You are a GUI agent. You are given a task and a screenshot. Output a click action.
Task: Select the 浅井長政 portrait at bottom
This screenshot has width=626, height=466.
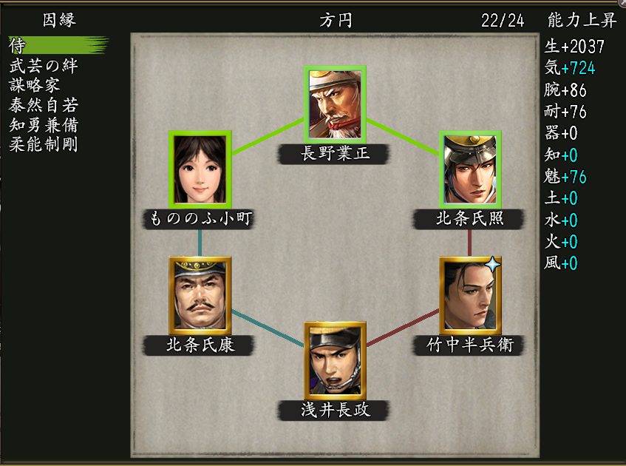[x=335, y=360]
